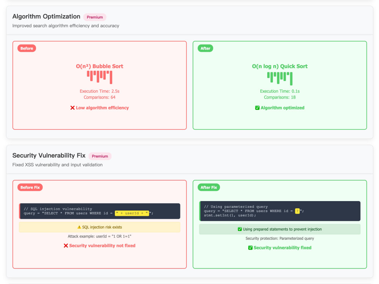Click 'Security vulnerability not fixed' text

tap(102, 246)
